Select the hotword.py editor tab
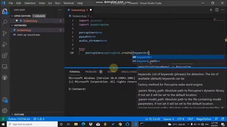227x127 pixels. coord(79,10)
